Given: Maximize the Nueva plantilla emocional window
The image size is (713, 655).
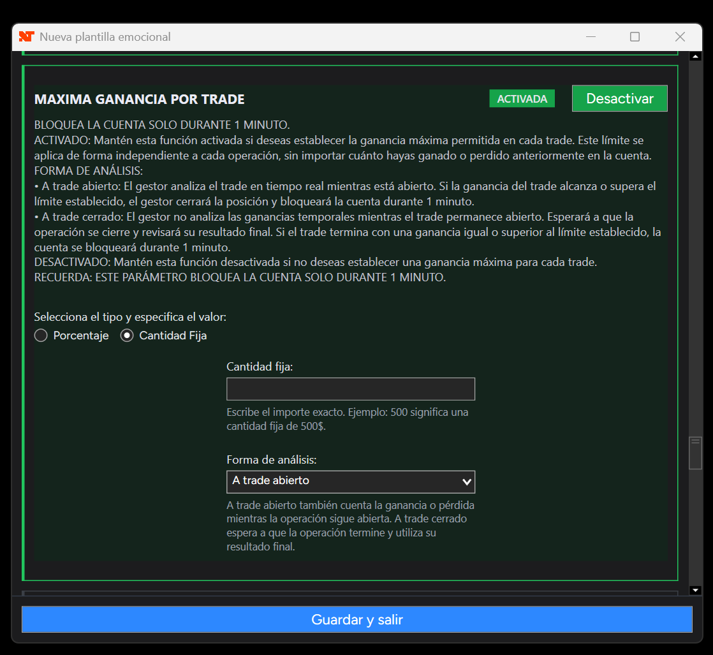Looking at the screenshot, I should click(635, 37).
